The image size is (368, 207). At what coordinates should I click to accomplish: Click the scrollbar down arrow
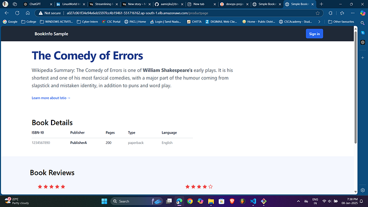point(355,192)
